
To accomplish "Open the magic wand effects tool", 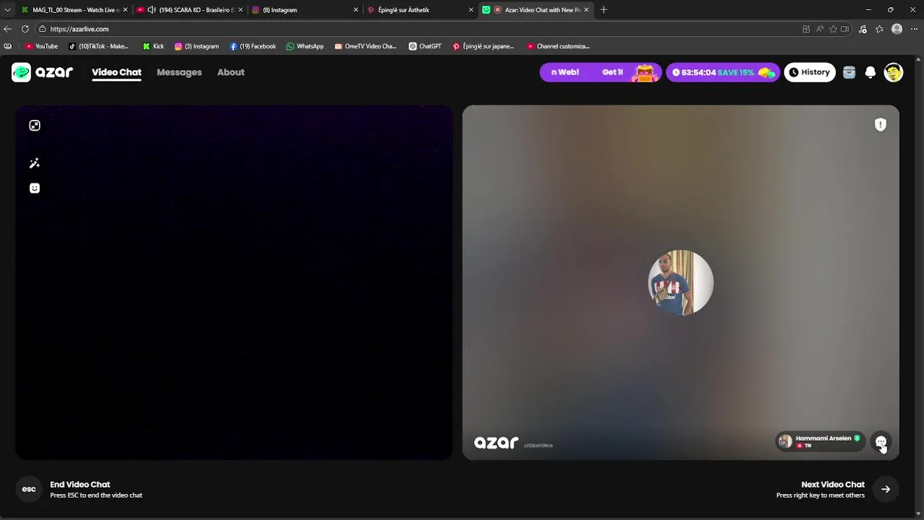I will tap(35, 163).
